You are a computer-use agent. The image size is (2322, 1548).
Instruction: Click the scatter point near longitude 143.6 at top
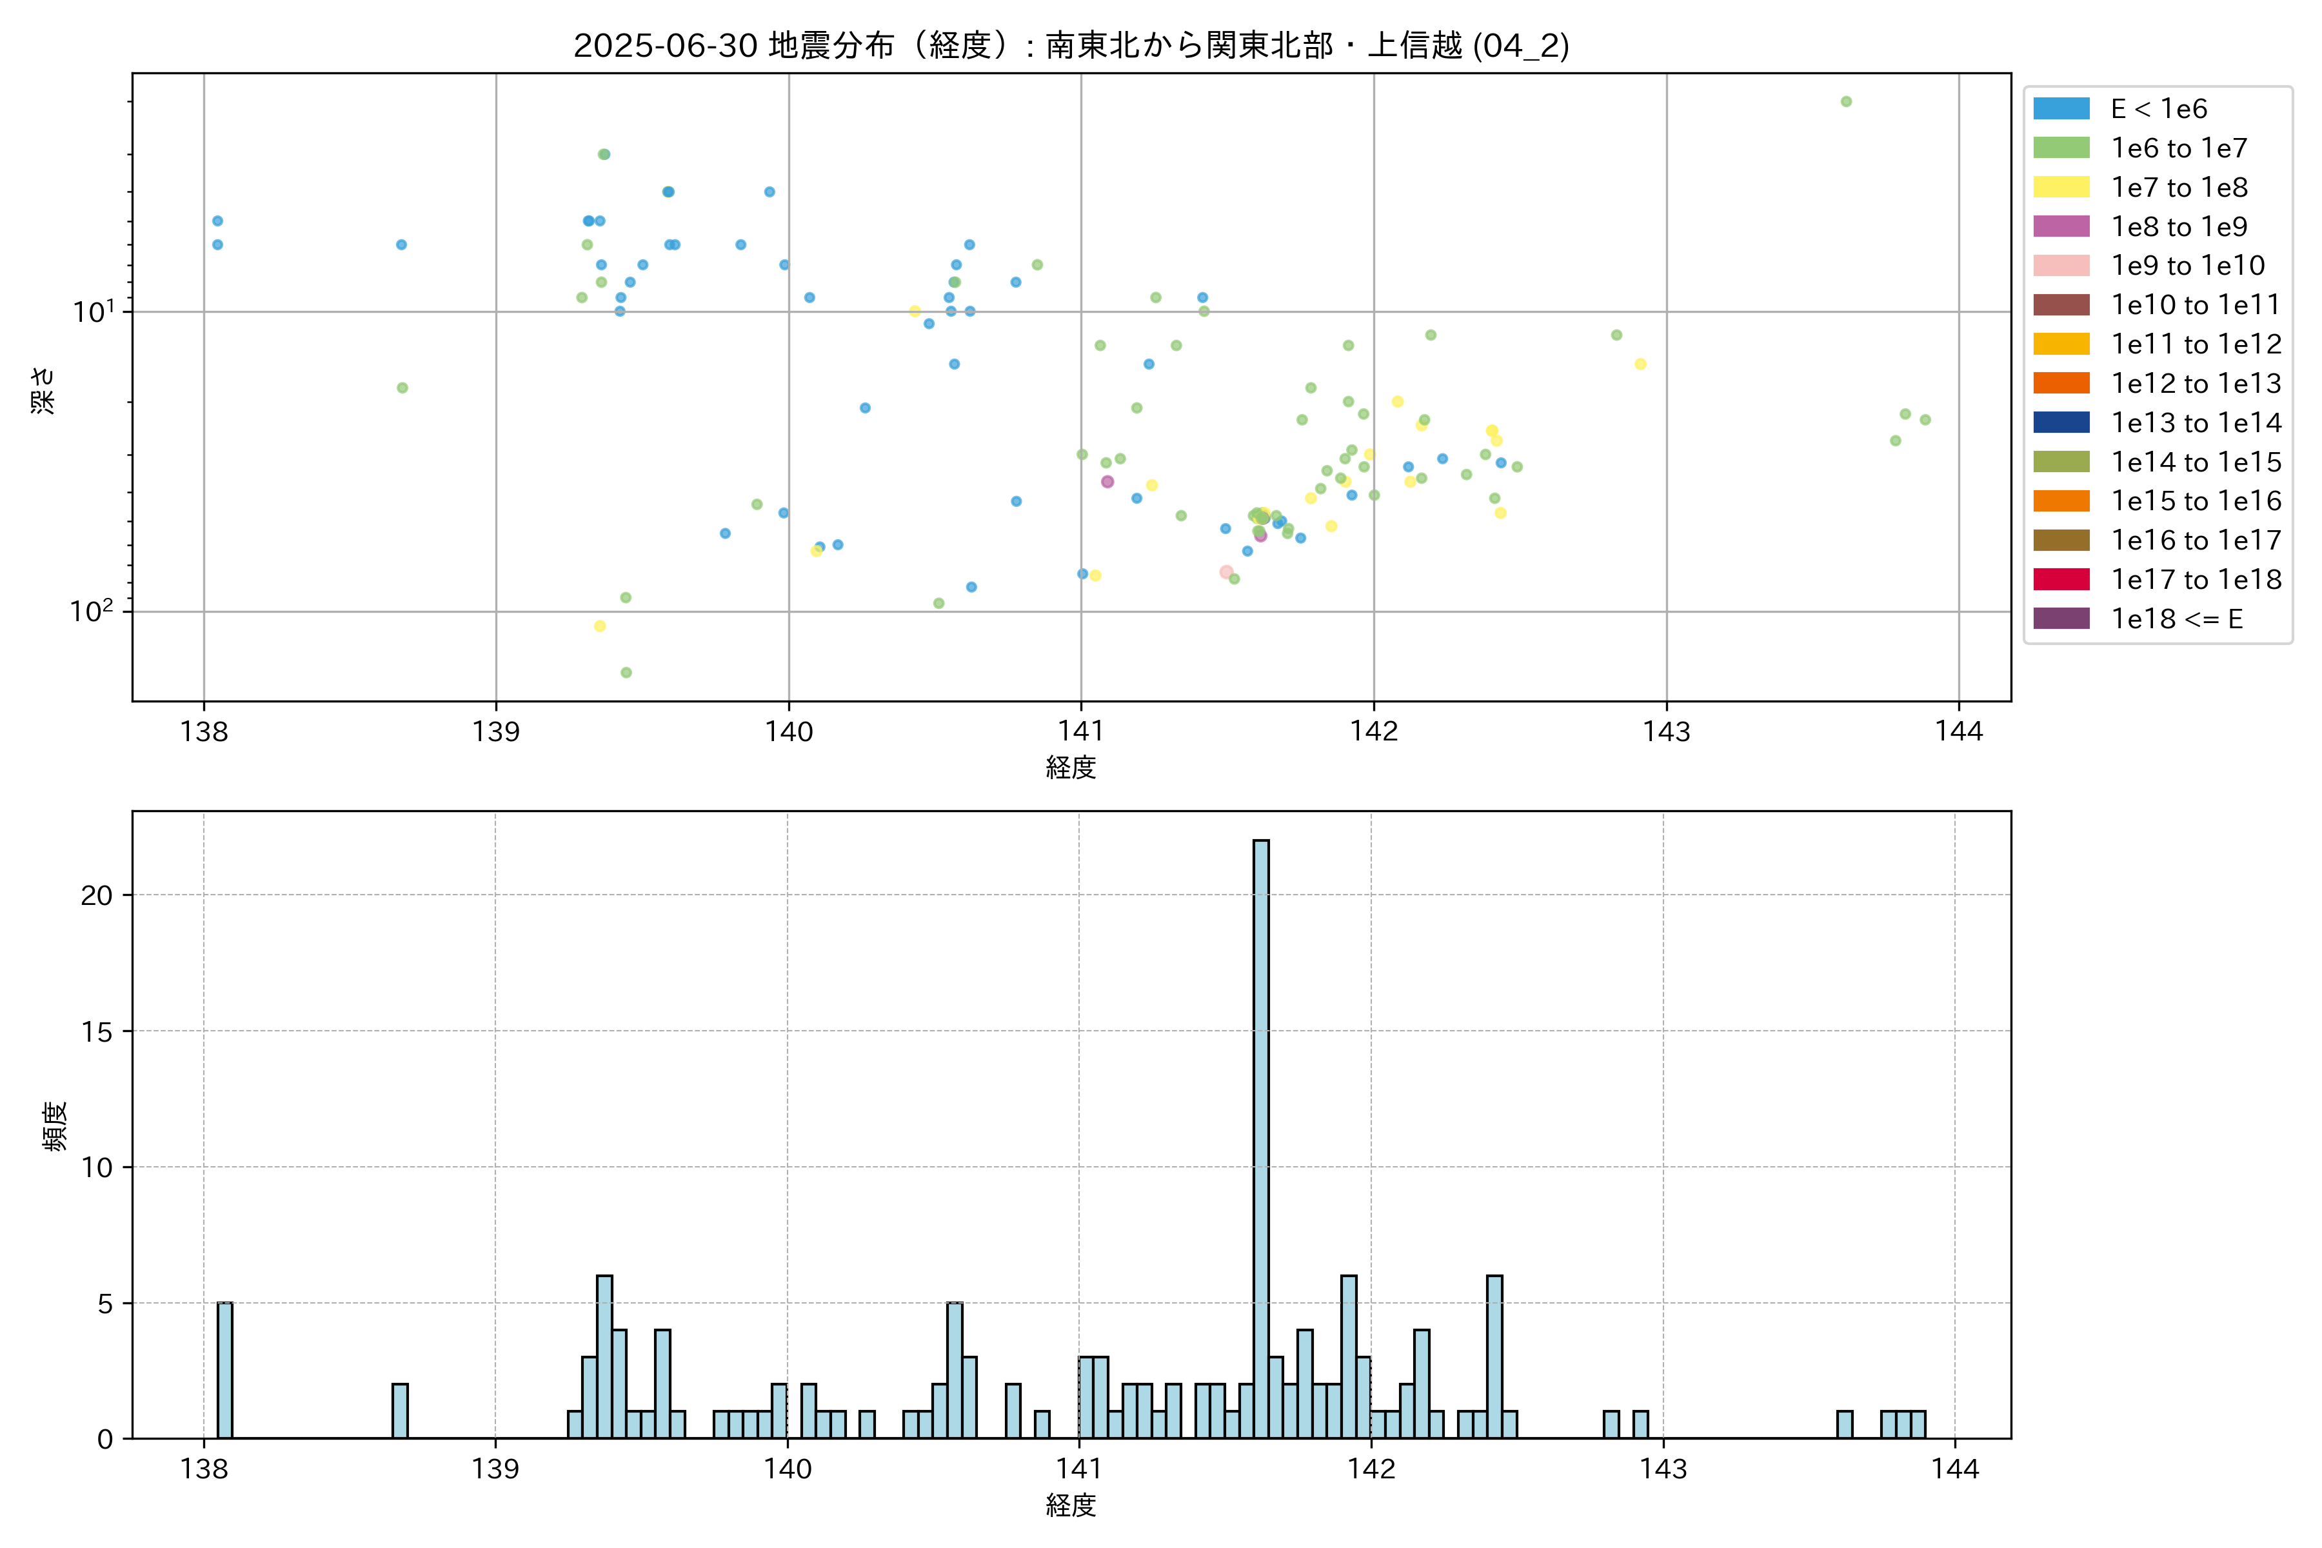tap(1846, 102)
